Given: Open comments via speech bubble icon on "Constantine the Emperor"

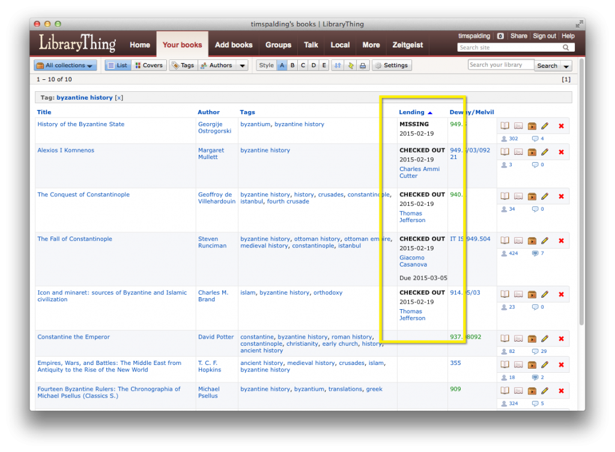Looking at the screenshot, I should pyautogui.click(x=535, y=351).
